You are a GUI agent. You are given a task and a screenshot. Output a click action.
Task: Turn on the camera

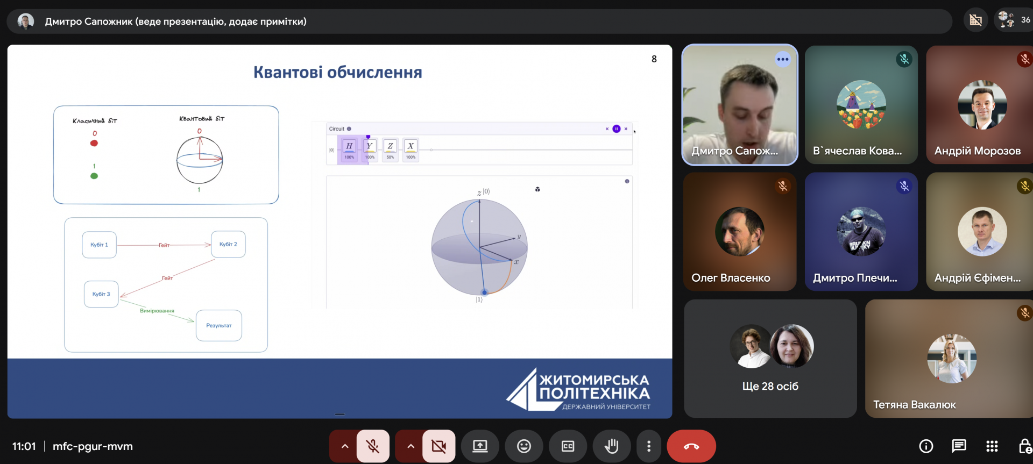[x=438, y=446]
